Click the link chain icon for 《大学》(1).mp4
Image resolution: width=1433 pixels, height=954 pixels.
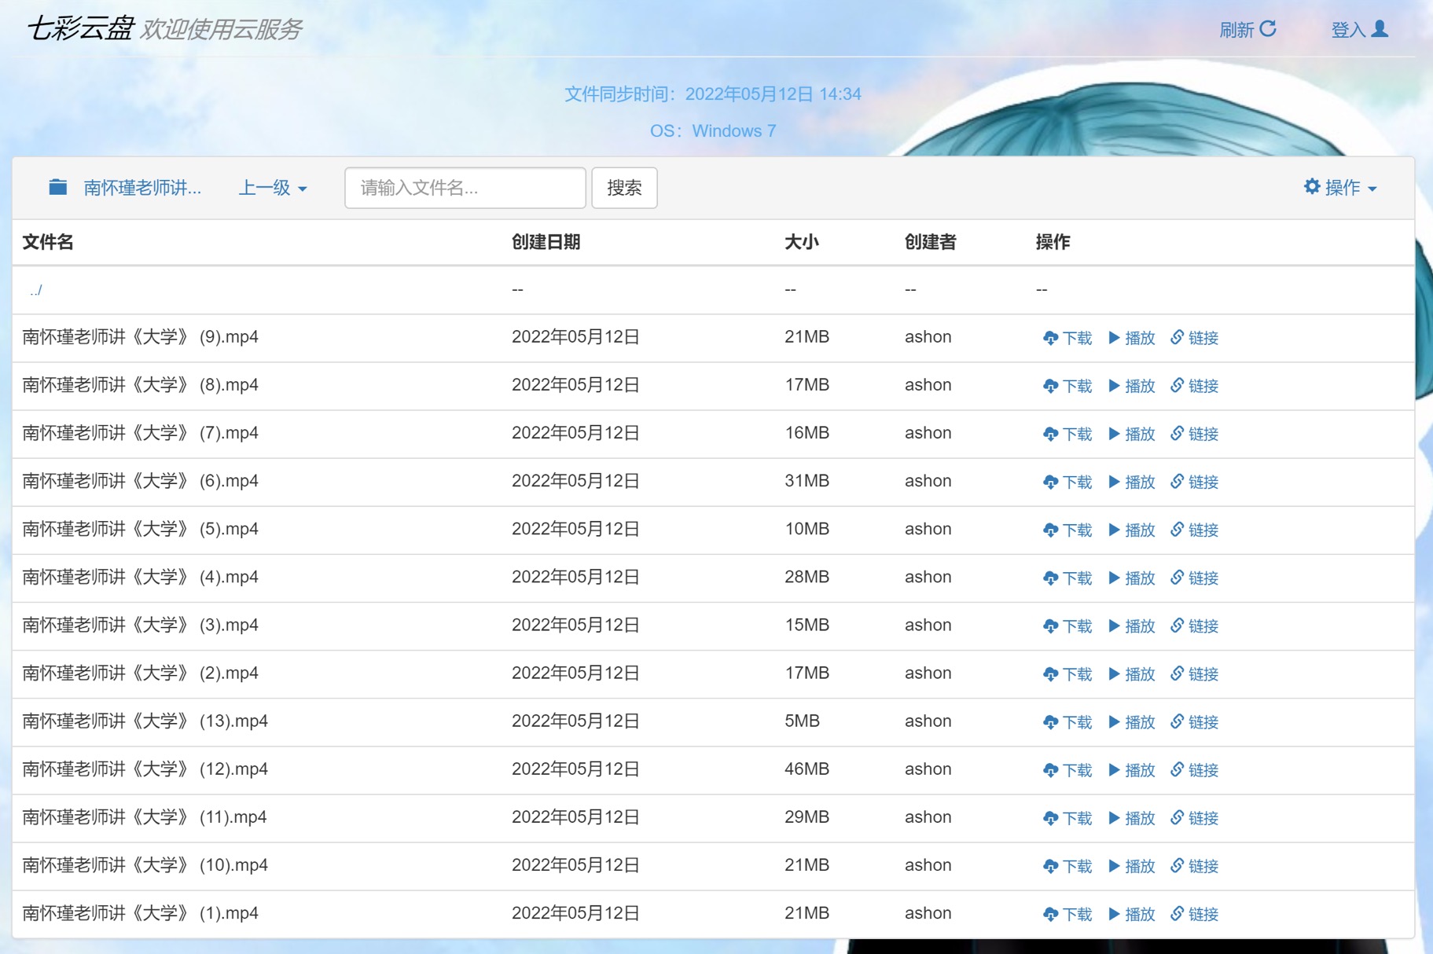tap(1177, 914)
